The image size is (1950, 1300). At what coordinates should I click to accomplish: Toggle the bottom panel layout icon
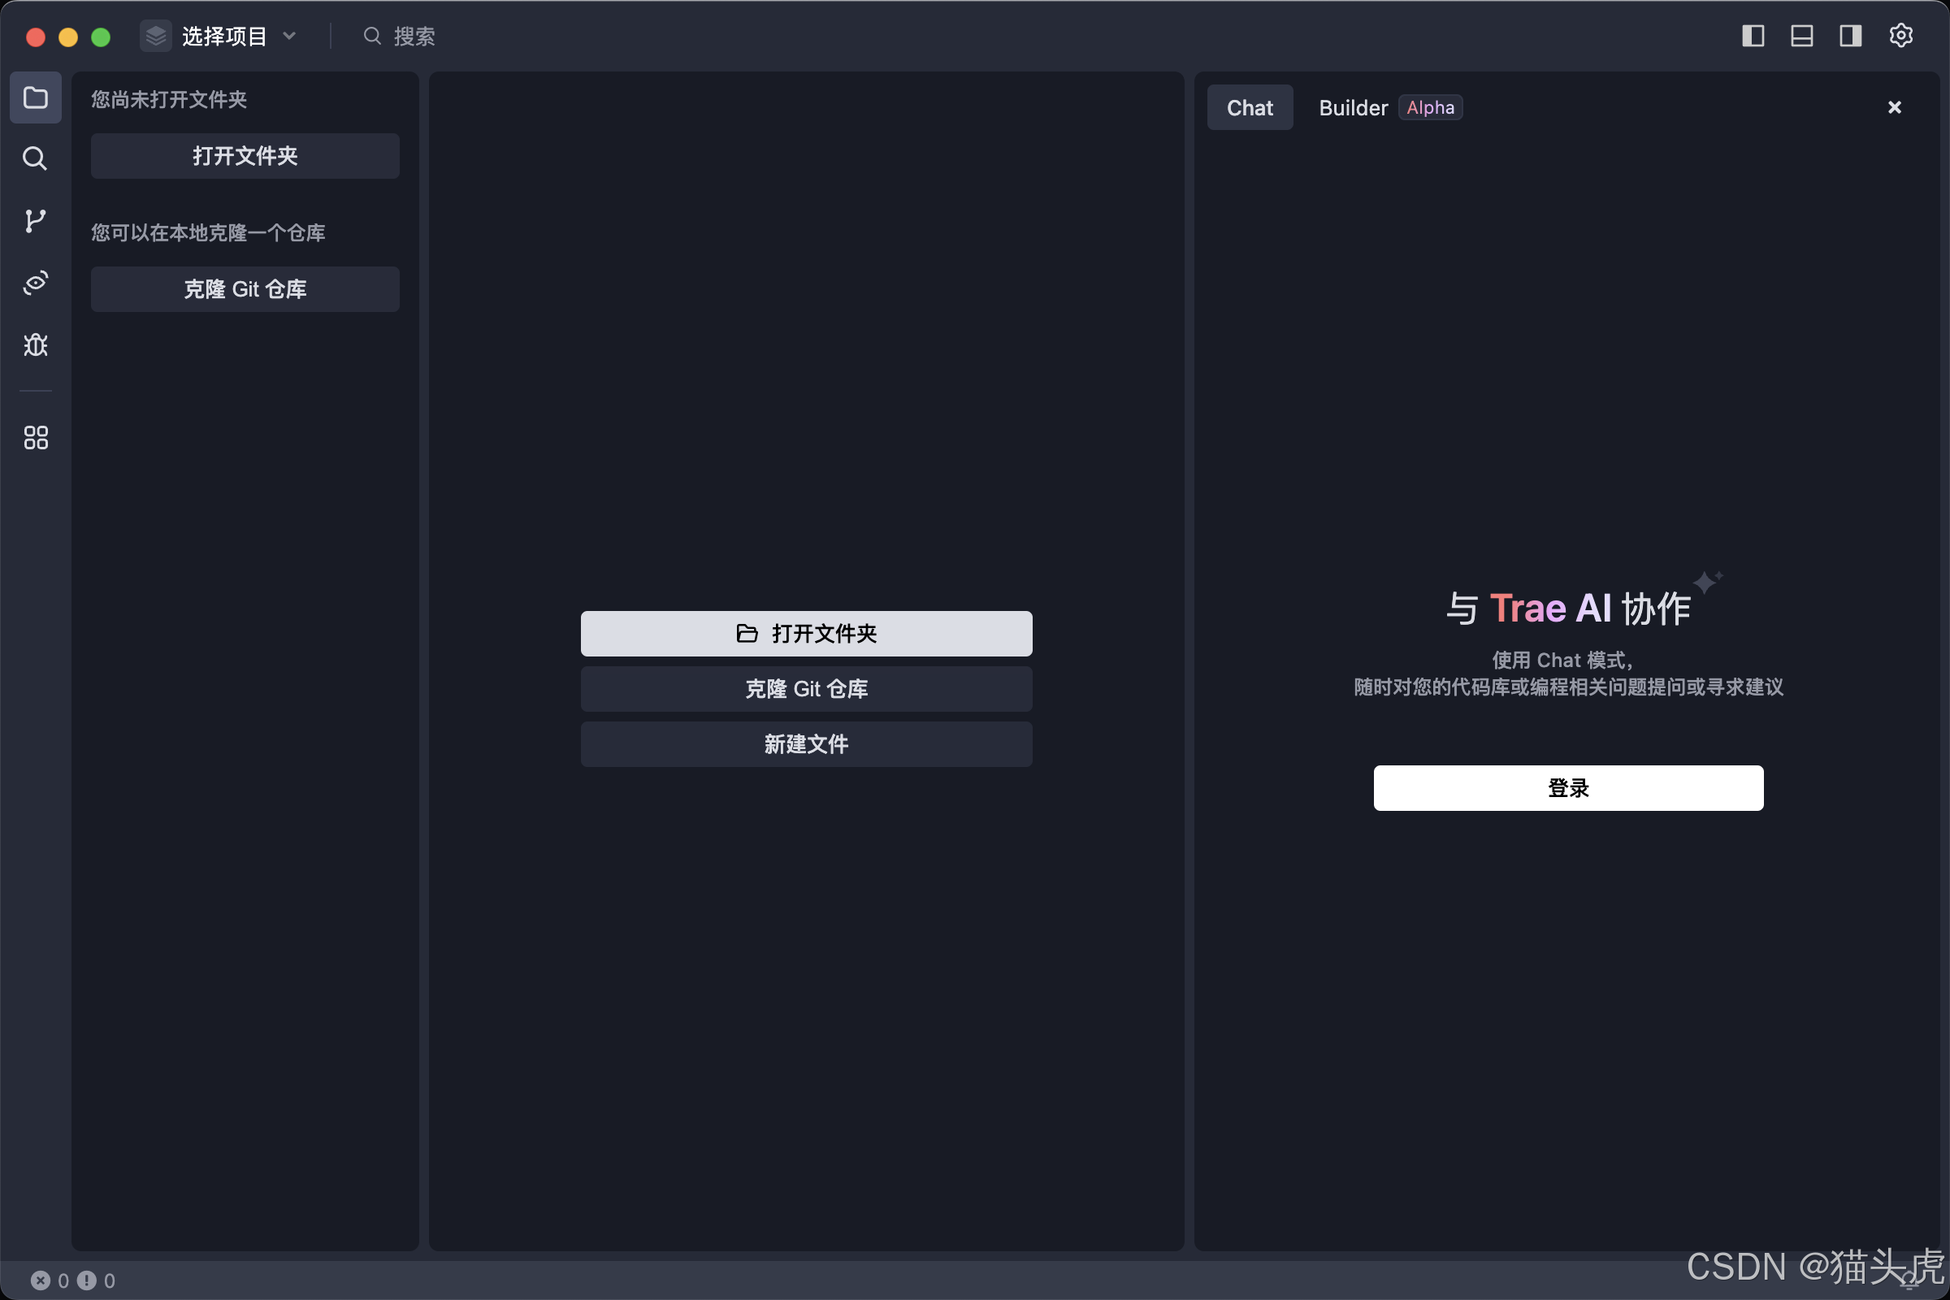click(1801, 36)
